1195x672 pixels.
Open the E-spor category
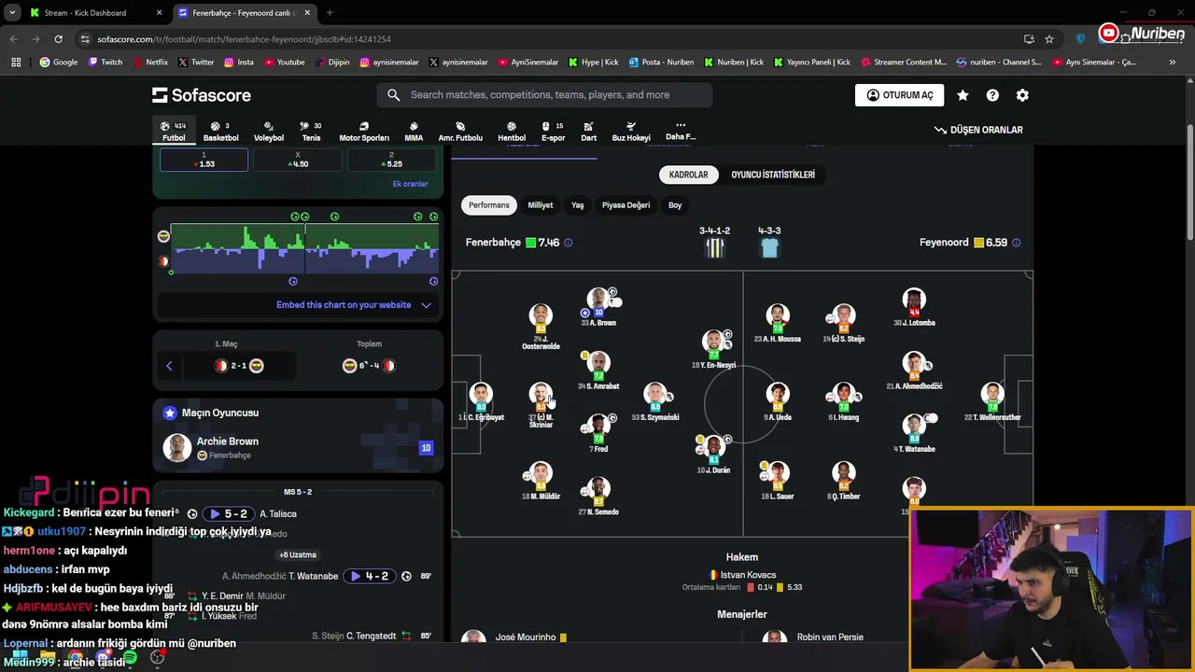(554, 132)
